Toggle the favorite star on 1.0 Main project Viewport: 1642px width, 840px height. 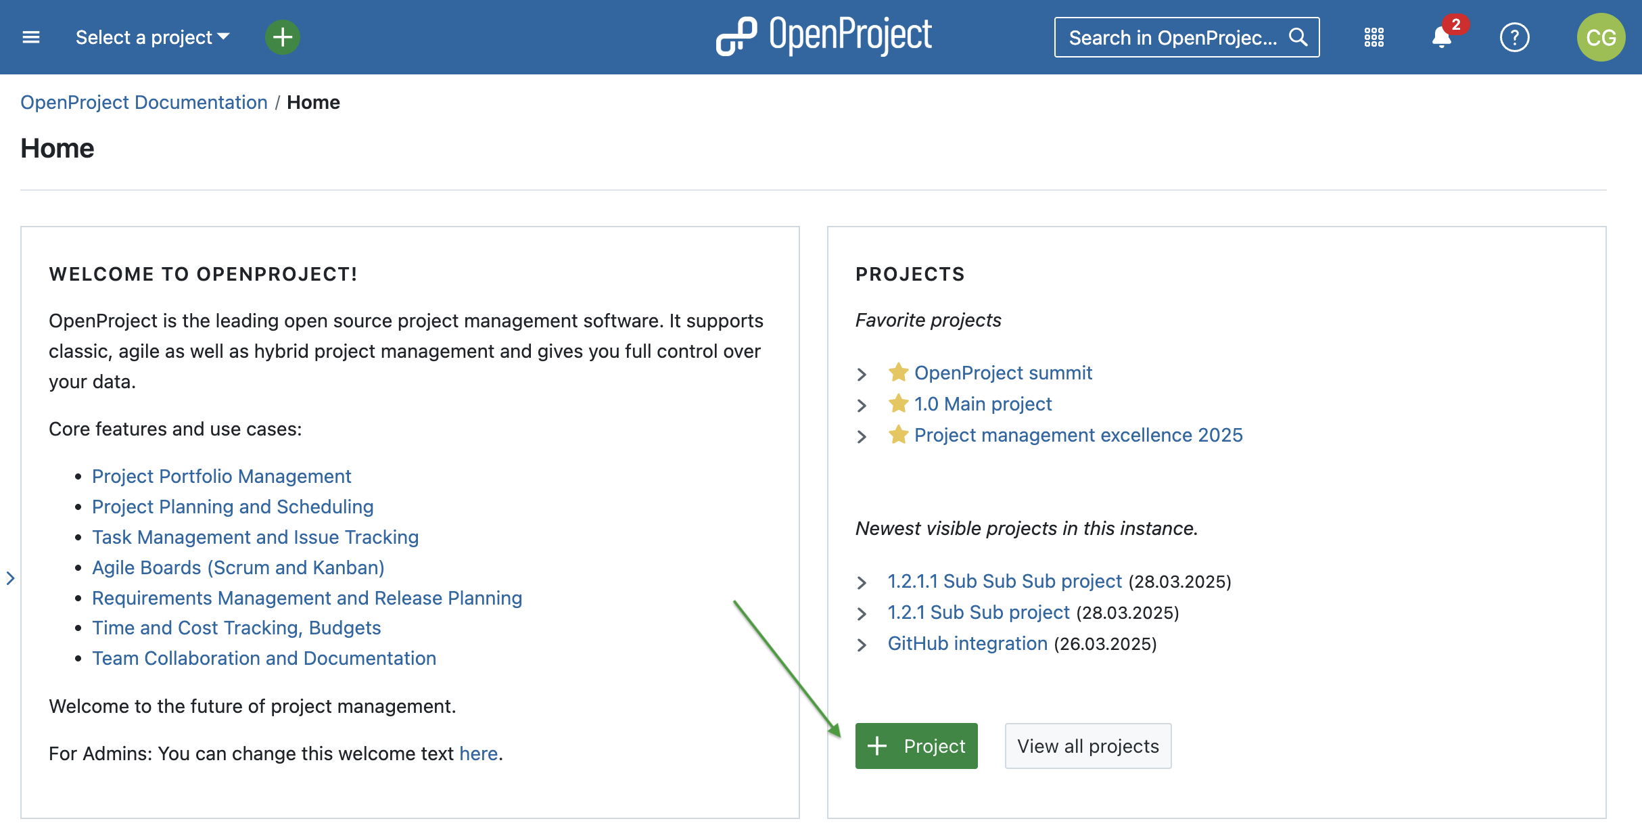coord(897,402)
